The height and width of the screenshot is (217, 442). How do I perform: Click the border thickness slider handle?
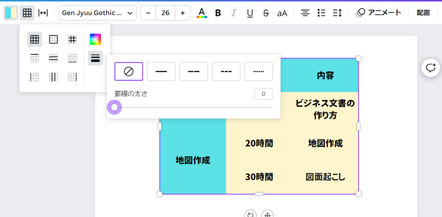(114, 107)
